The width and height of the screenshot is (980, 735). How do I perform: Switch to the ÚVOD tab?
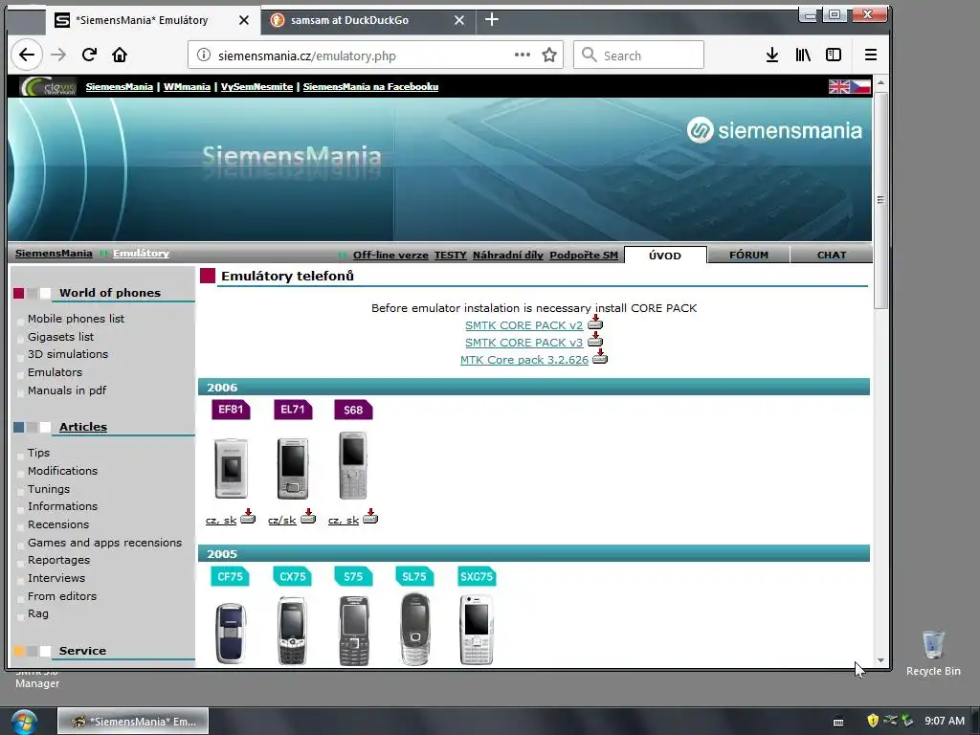[665, 255]
